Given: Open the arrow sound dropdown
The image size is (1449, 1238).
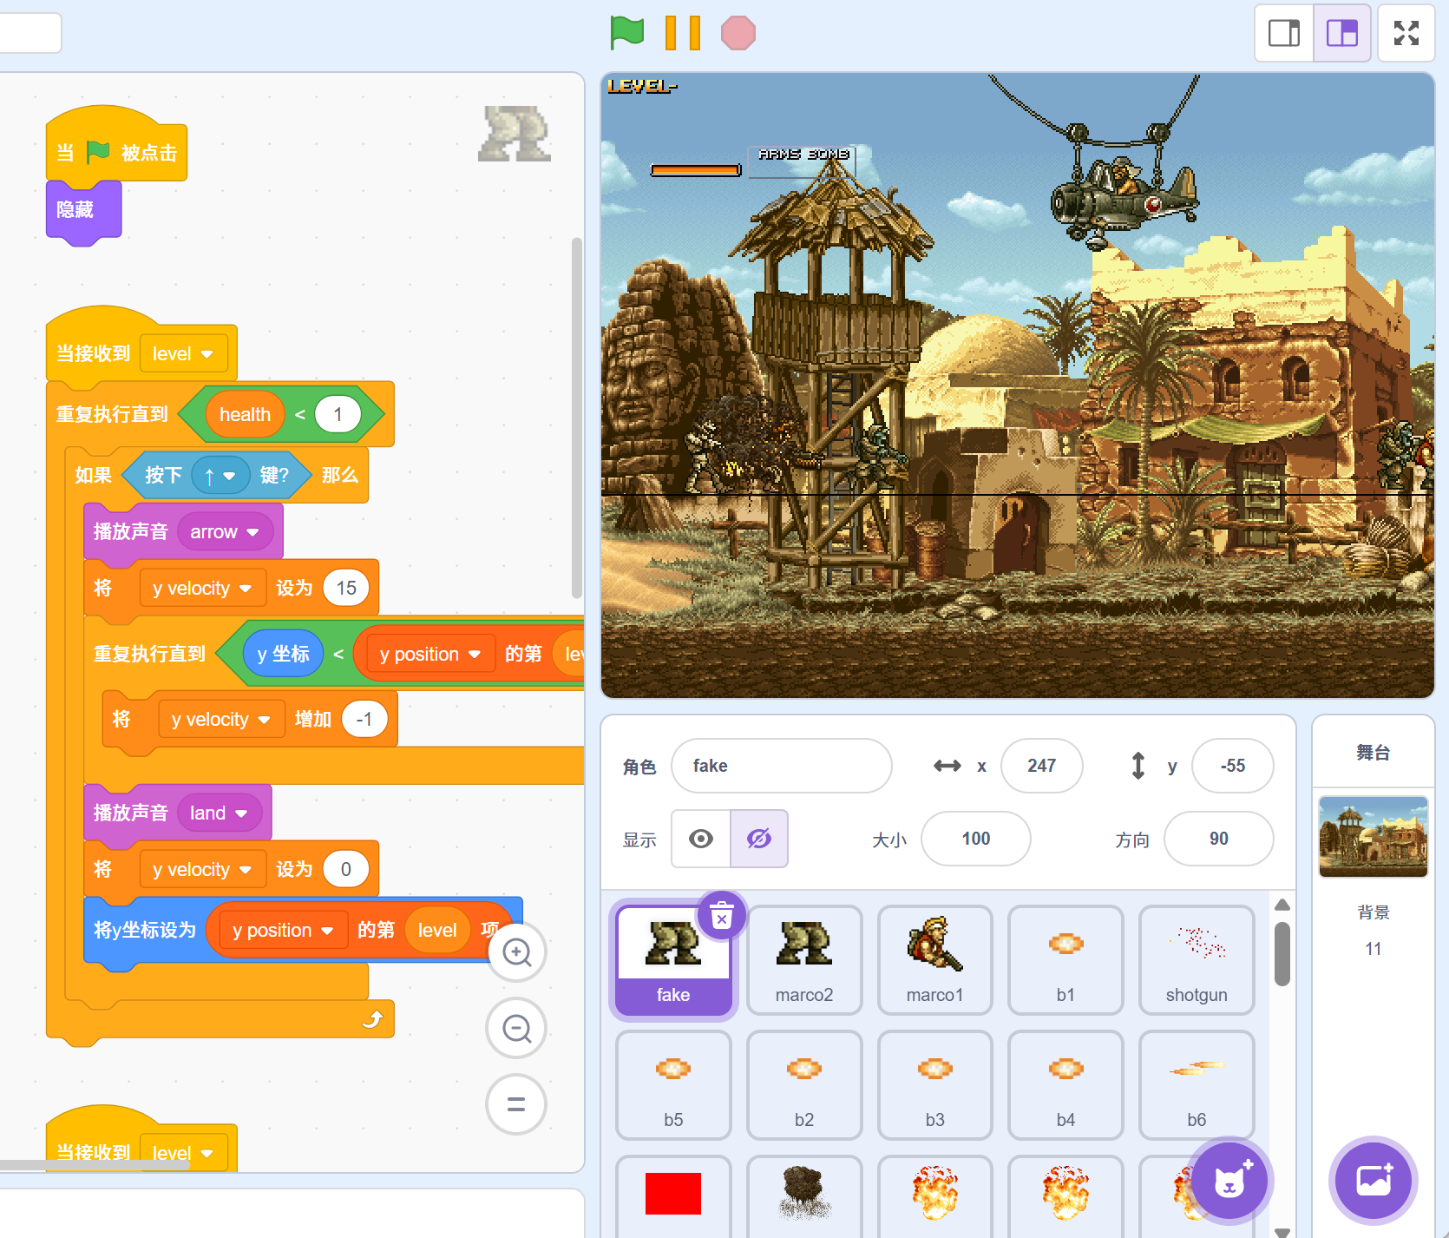Looking at the screenshot, I should [x=252, y=532].
